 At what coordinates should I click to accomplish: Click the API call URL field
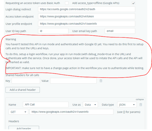click(x=72, y=112)
